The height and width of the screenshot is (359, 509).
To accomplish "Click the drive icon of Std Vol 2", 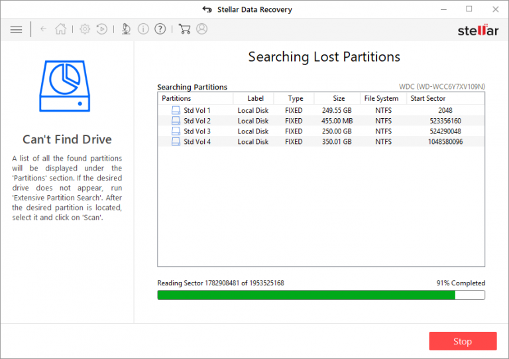I will [x=176, y=121].
